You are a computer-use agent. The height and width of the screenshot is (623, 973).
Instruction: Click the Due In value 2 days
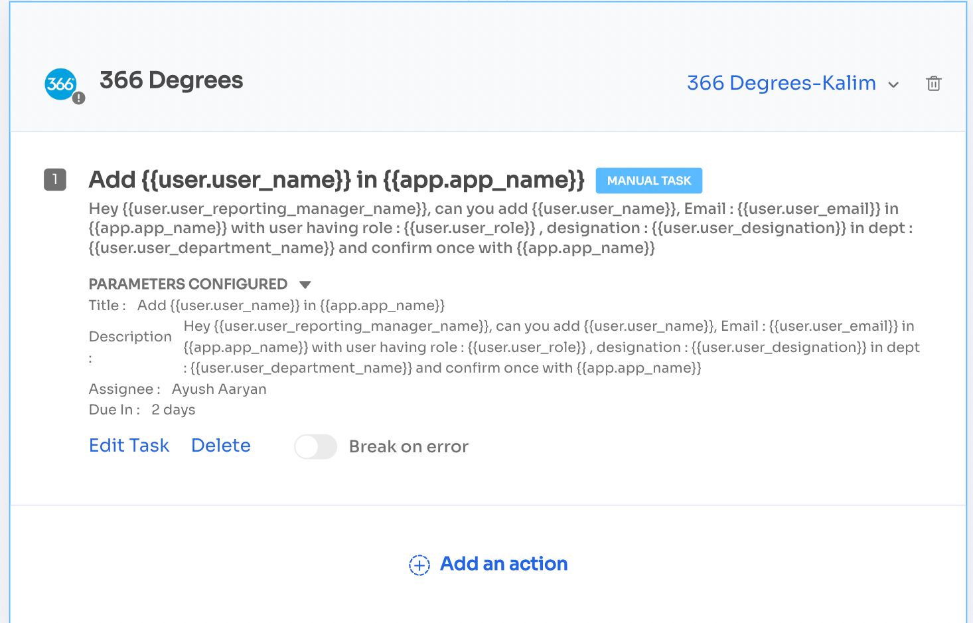coord(173,410)
